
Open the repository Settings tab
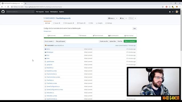(x=109, y=23)
